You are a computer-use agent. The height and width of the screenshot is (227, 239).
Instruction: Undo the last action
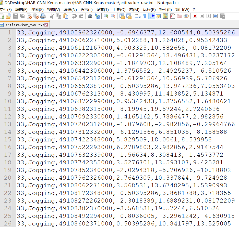(74, 16)
